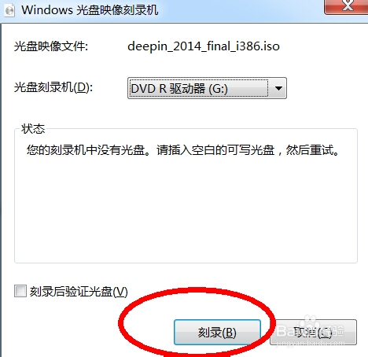This screenshot has width=368, height=357.
Task: Enable the 刻录后验证光盘 checkbox
Action: [20, 291]
